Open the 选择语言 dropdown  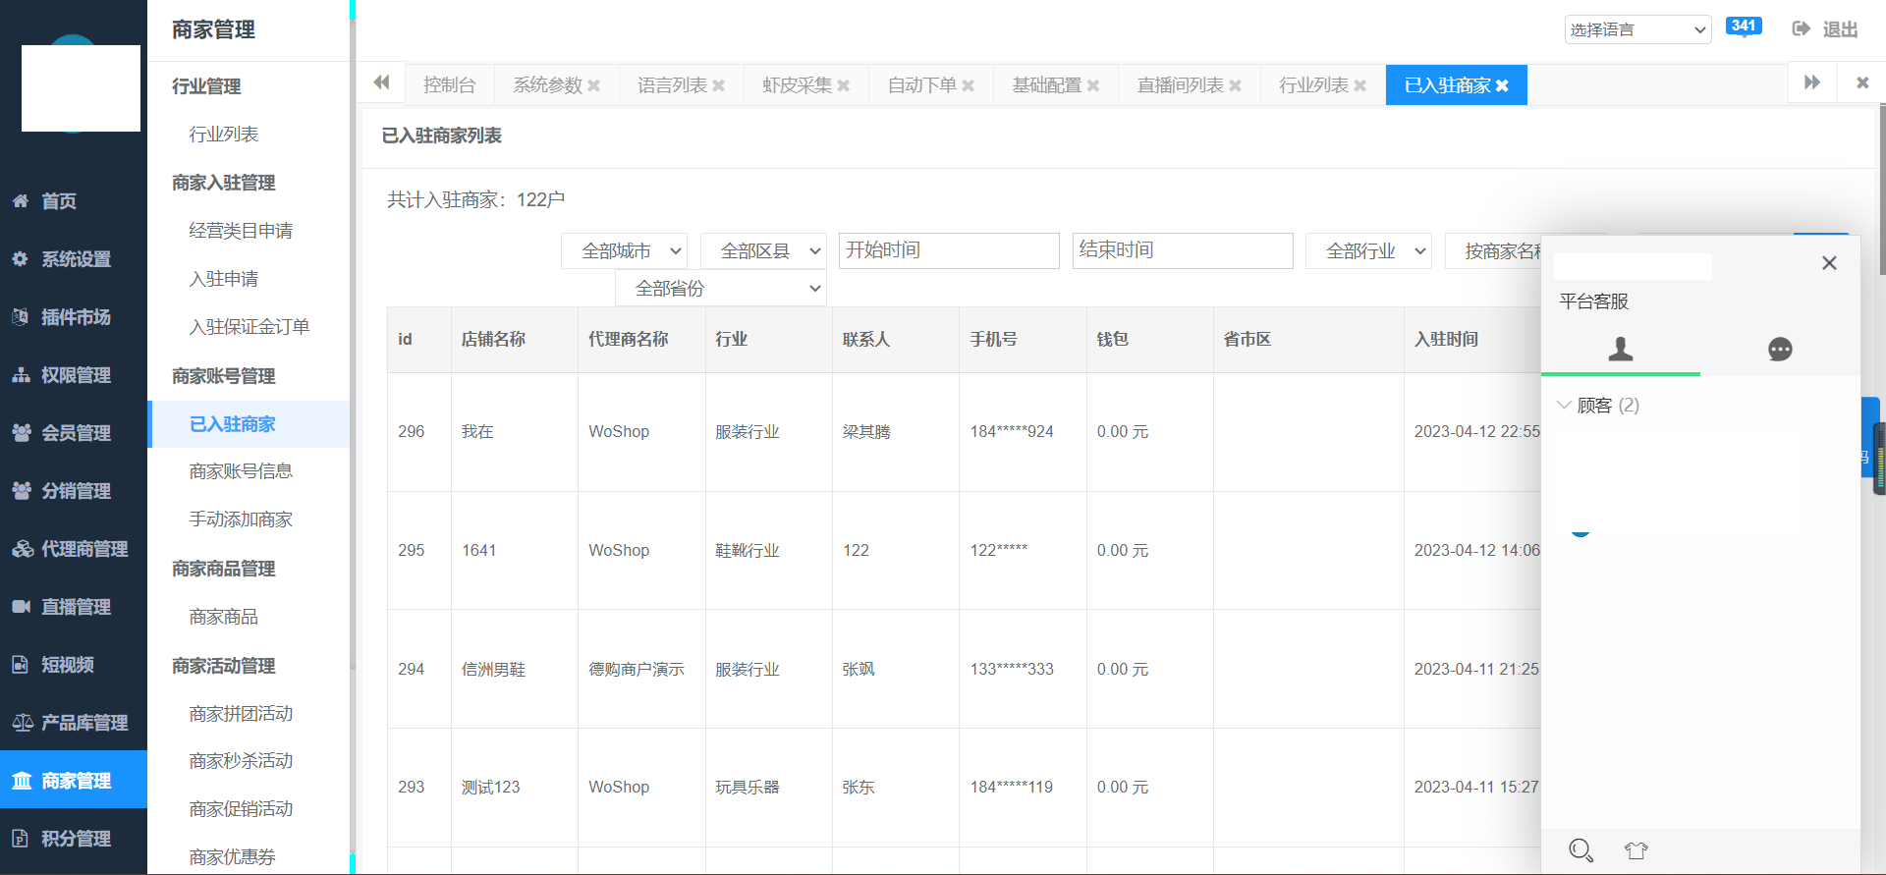coord(1637,29)
